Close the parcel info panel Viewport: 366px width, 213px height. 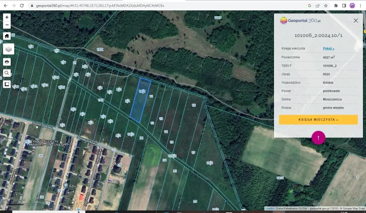click(356, 21)
